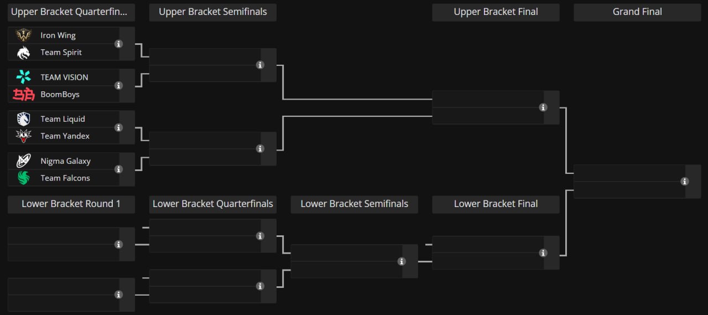
Task: Open Upper Bracket Final match info icon
Action: (x=543, y=107)
